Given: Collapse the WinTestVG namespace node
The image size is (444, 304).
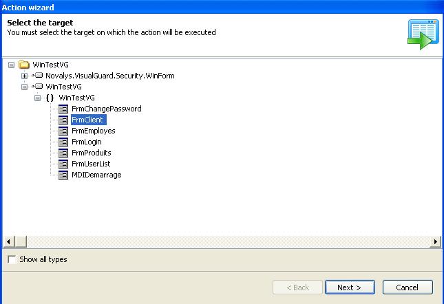Looking at the screenshot, I should [38, 98].
